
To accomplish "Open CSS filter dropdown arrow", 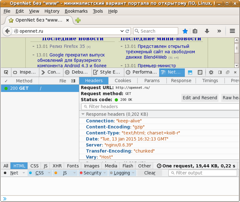I will click(49, 173).
